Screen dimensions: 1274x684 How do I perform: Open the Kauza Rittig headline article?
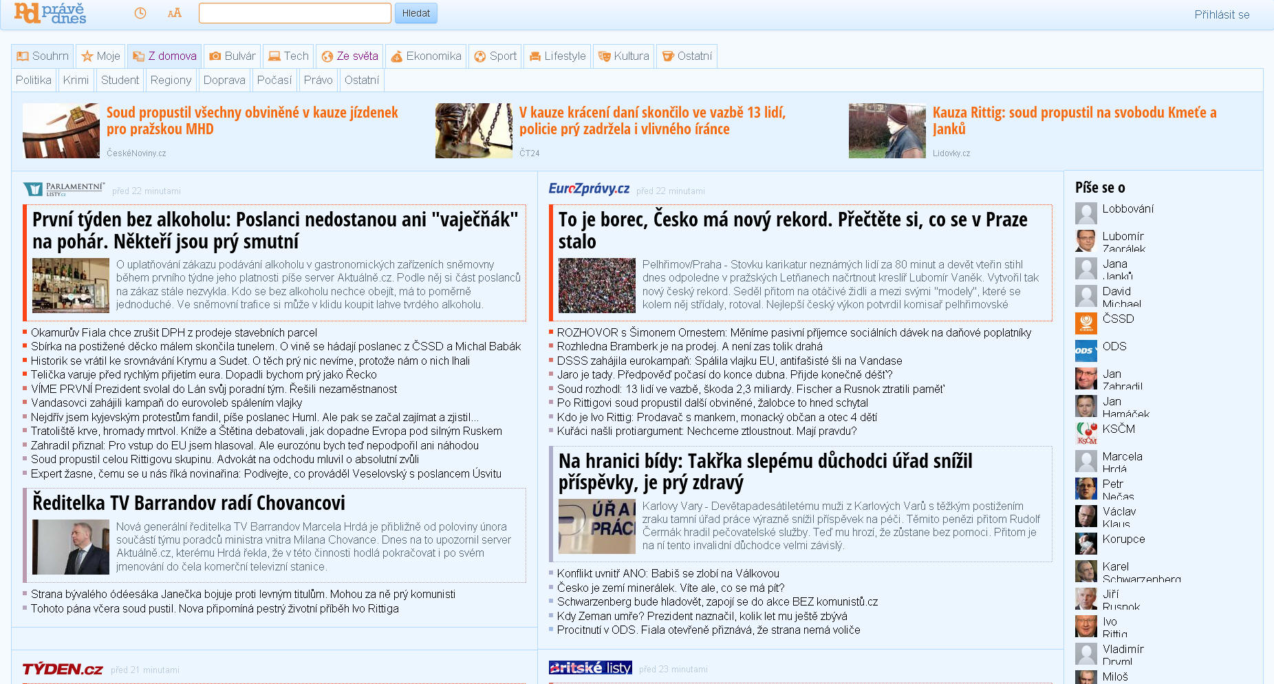tap(1074, 120)
